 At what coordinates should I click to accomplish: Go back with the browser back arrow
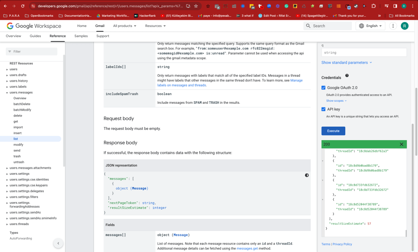click(x=5, y=6)
